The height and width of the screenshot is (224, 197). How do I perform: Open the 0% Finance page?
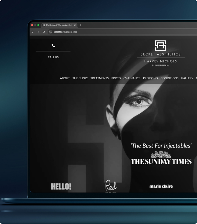(x=132, y=78)
